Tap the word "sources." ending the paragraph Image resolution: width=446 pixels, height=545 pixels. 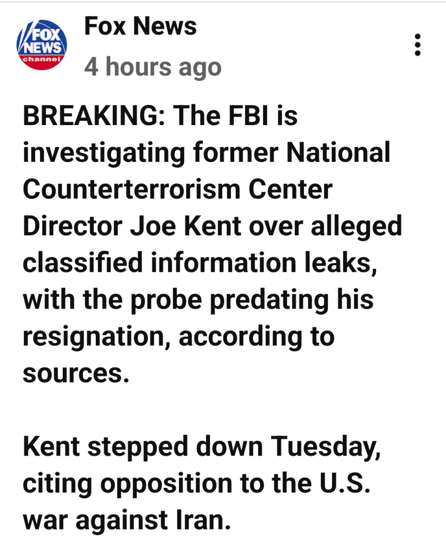coord(76,373)
